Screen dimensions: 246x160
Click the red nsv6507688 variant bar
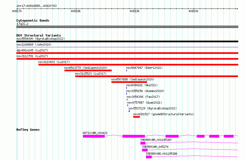tap(129, 82)
